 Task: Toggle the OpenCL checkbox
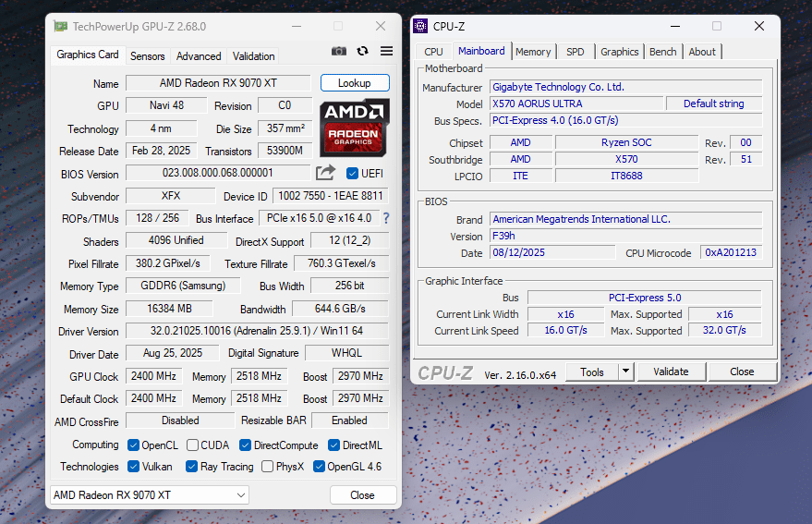click(133, 445)
